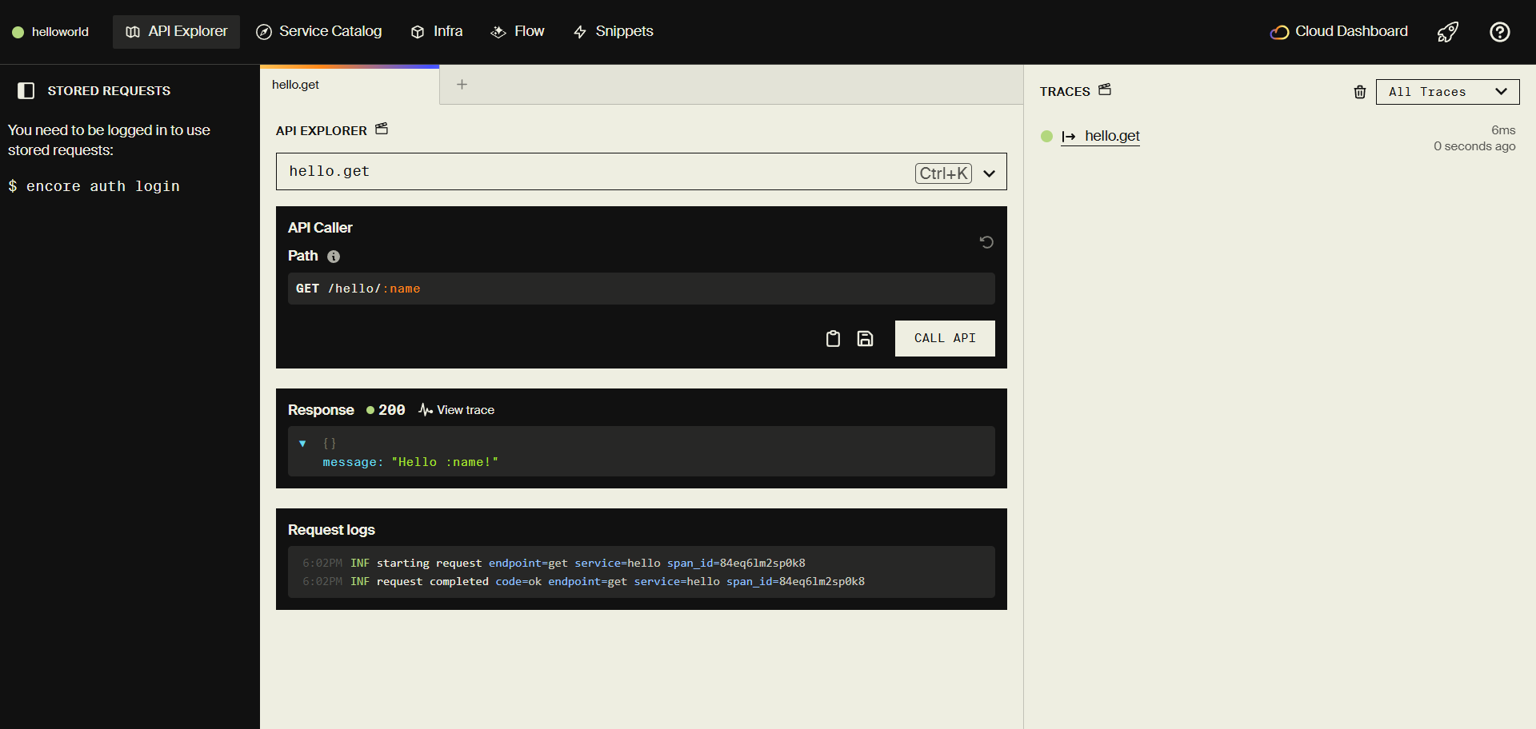Image resolution: width=1536 pixels, height=729 pixels.
Task: Switch to the Flow tab
Action: click(x=518, y=32)
